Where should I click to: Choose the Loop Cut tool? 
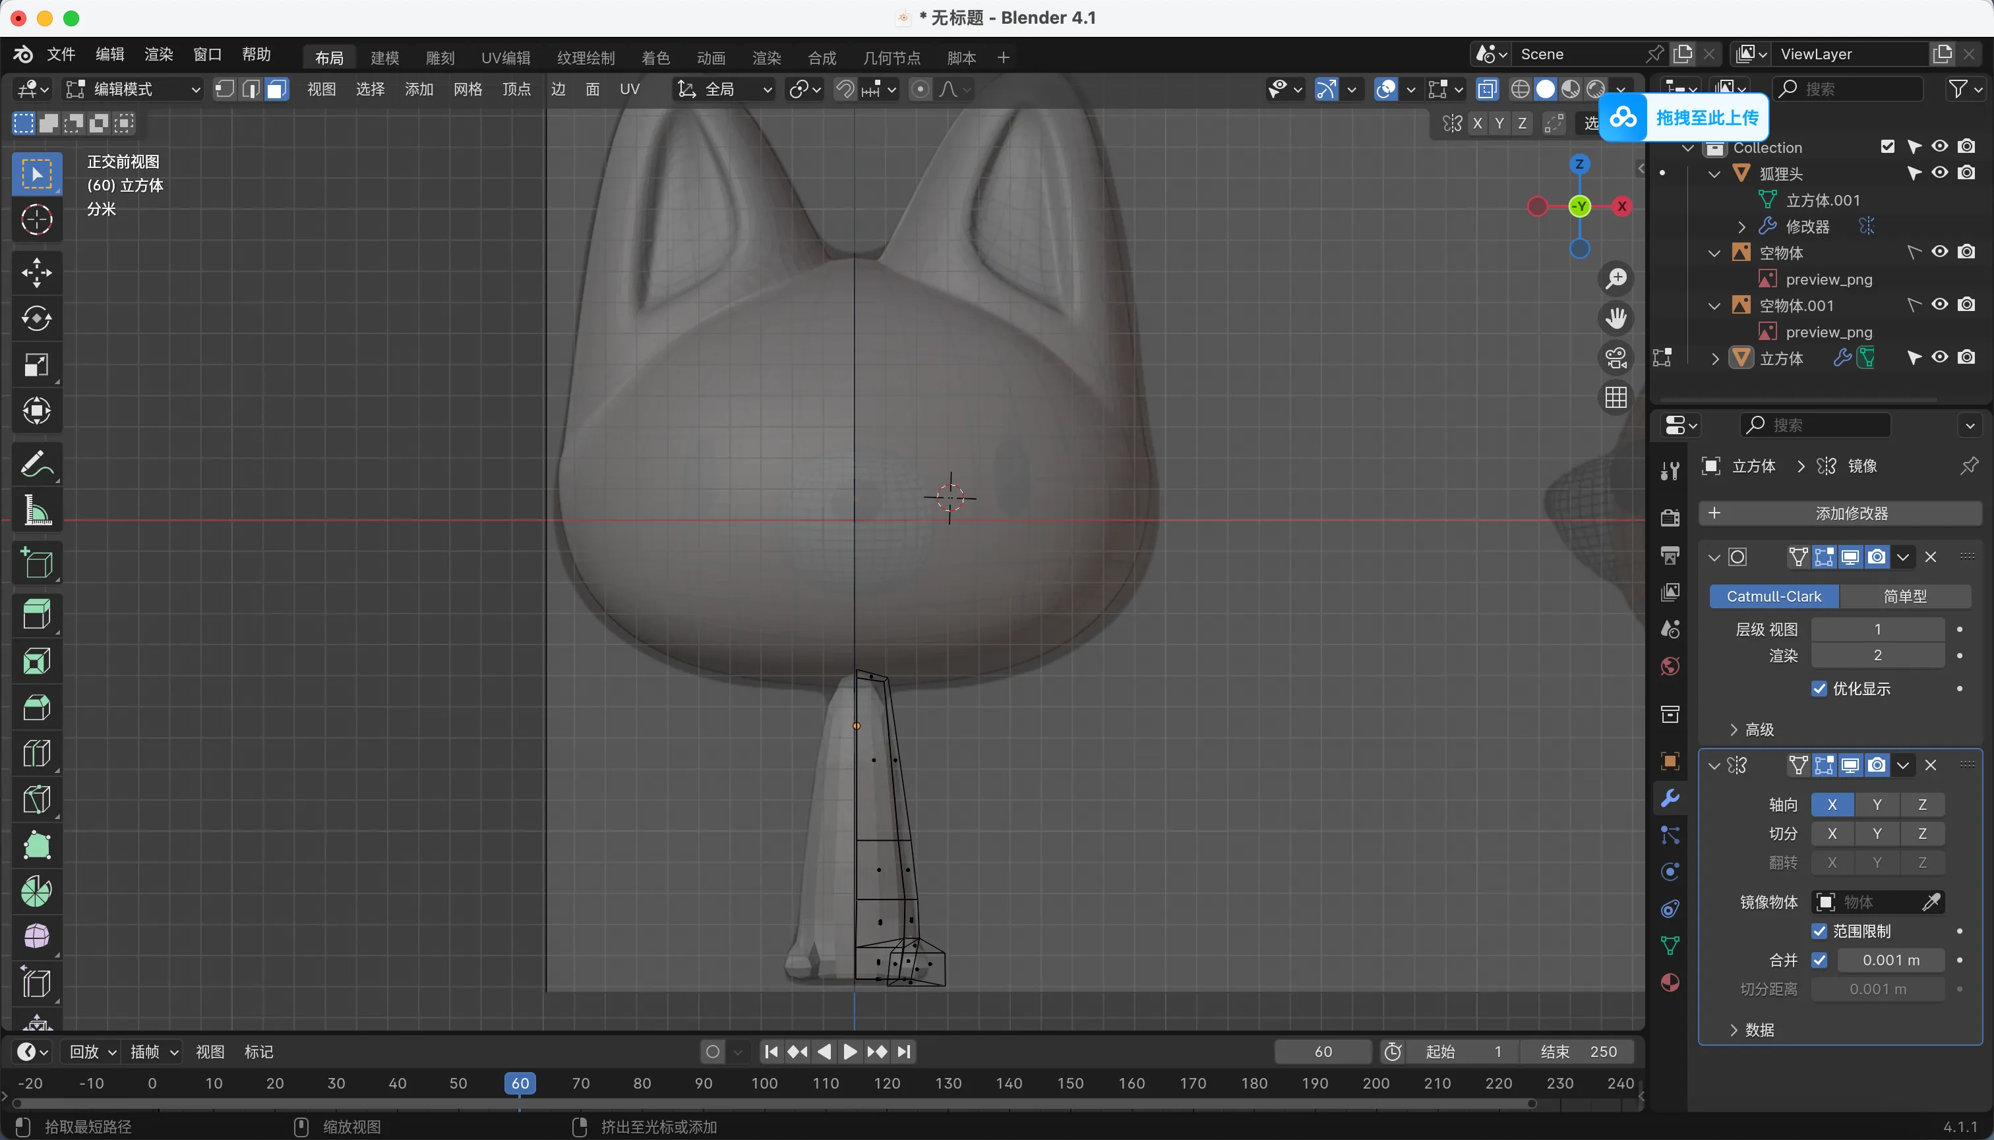click(x=36, y=753)
